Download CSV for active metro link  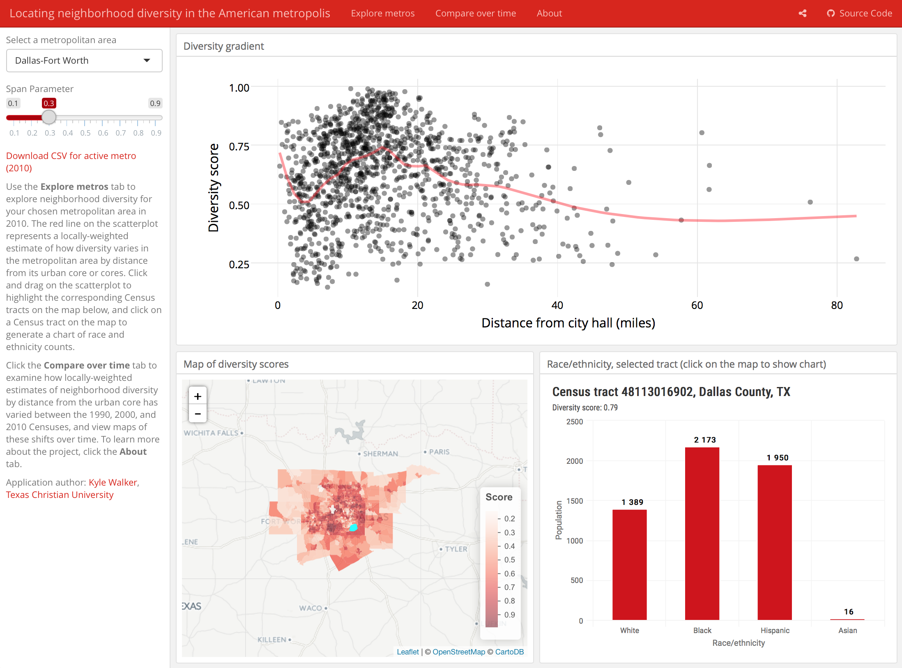click(x=71, y=156)
